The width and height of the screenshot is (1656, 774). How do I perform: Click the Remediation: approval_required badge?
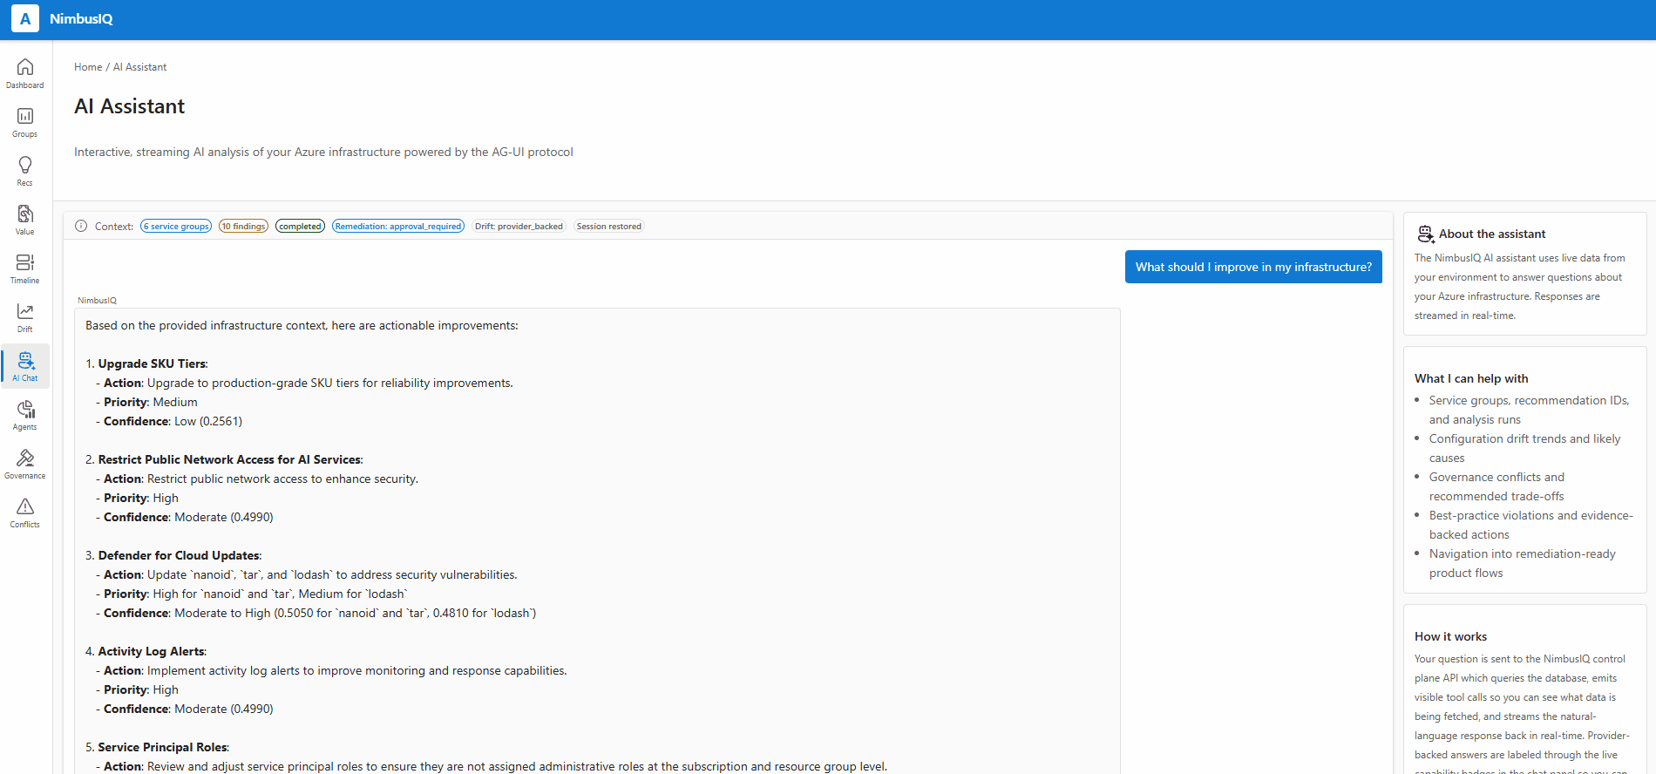point(398,226)
